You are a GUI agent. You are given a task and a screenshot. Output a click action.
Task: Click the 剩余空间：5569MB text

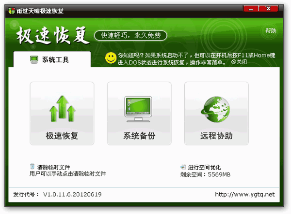click(x=205, y=174)
